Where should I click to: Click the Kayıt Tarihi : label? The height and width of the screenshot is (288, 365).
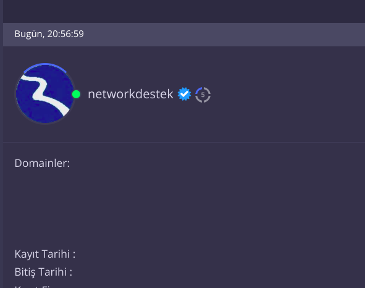[45, 254]
